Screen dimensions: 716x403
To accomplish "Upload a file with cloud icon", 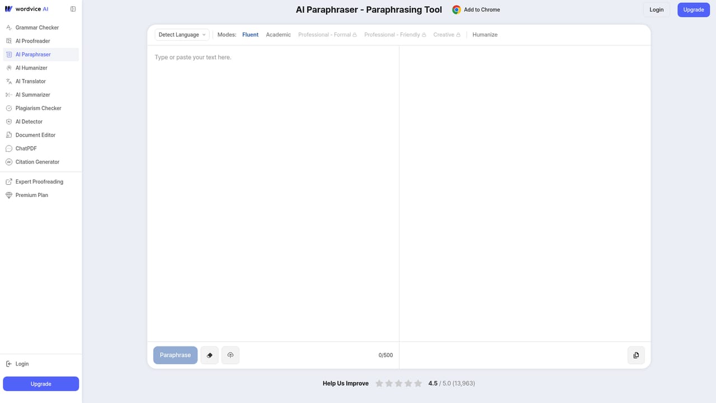I will tap(230, 355).
